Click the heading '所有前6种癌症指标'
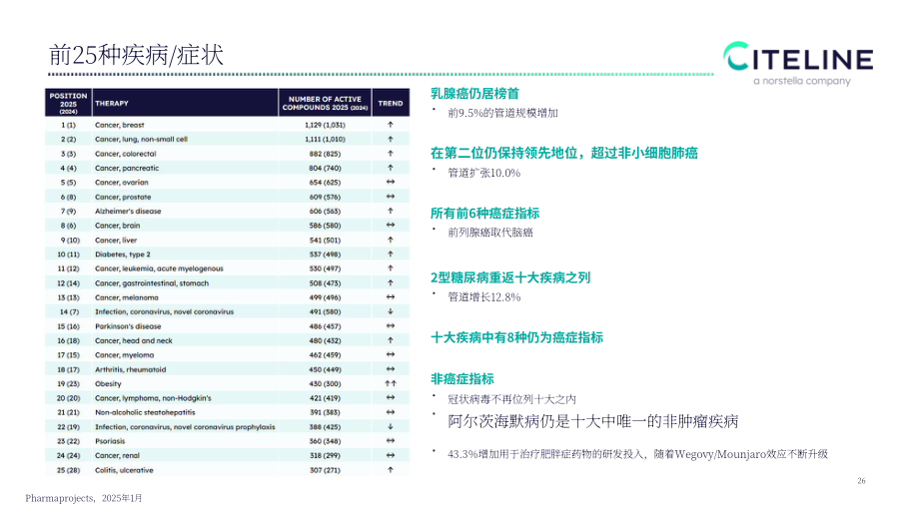919x517 pixels. pos(484,214)
